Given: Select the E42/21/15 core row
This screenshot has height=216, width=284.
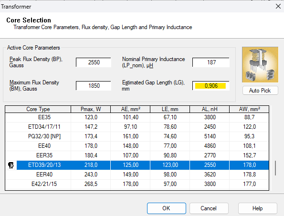Looking at the screenshot, I should pos(137,184).
